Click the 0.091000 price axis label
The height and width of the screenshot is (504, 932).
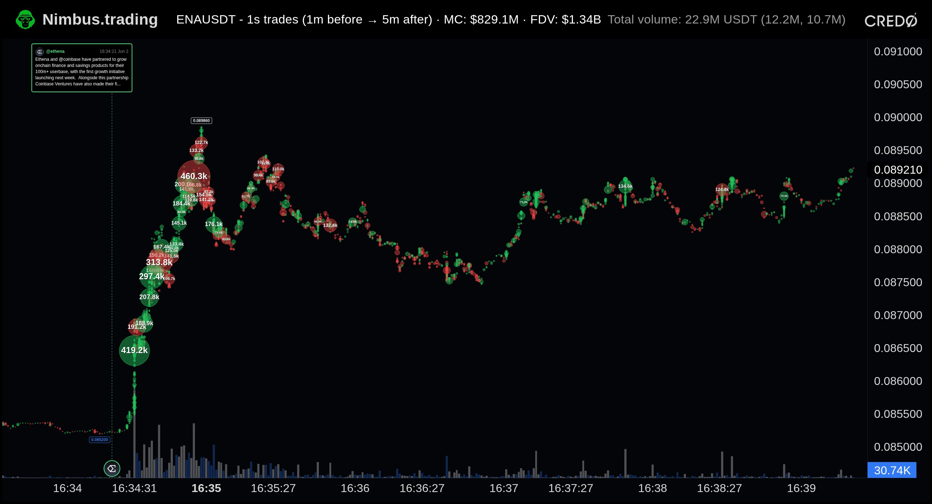pos(898,51)
